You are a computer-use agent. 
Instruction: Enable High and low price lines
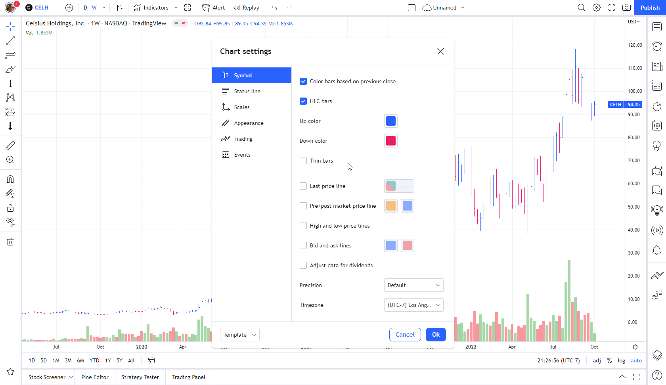coord(303,226)
